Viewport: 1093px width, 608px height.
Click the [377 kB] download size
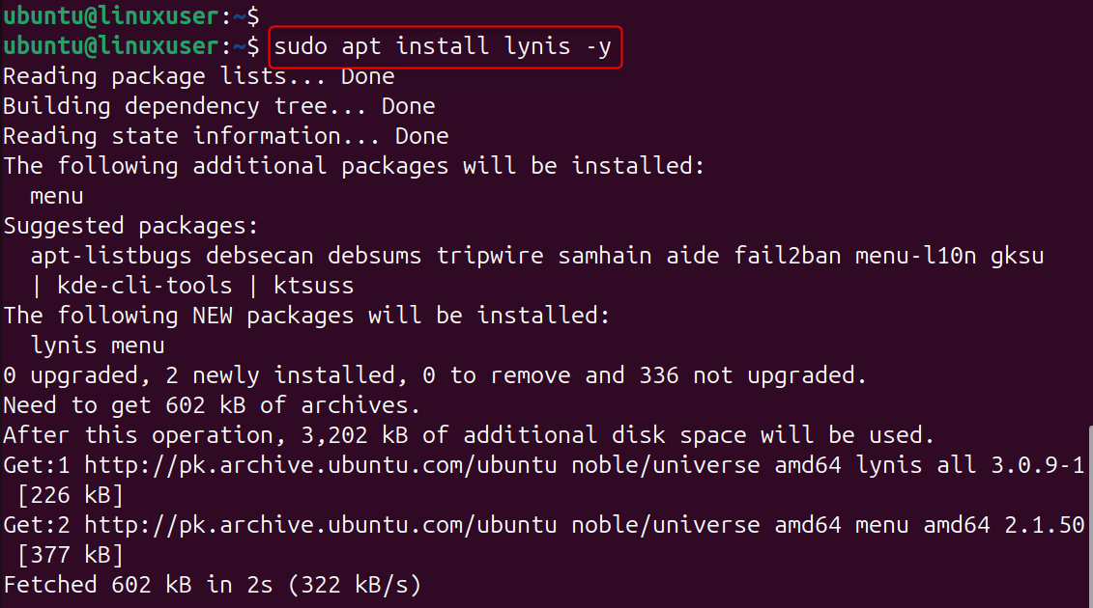(70, 555)
